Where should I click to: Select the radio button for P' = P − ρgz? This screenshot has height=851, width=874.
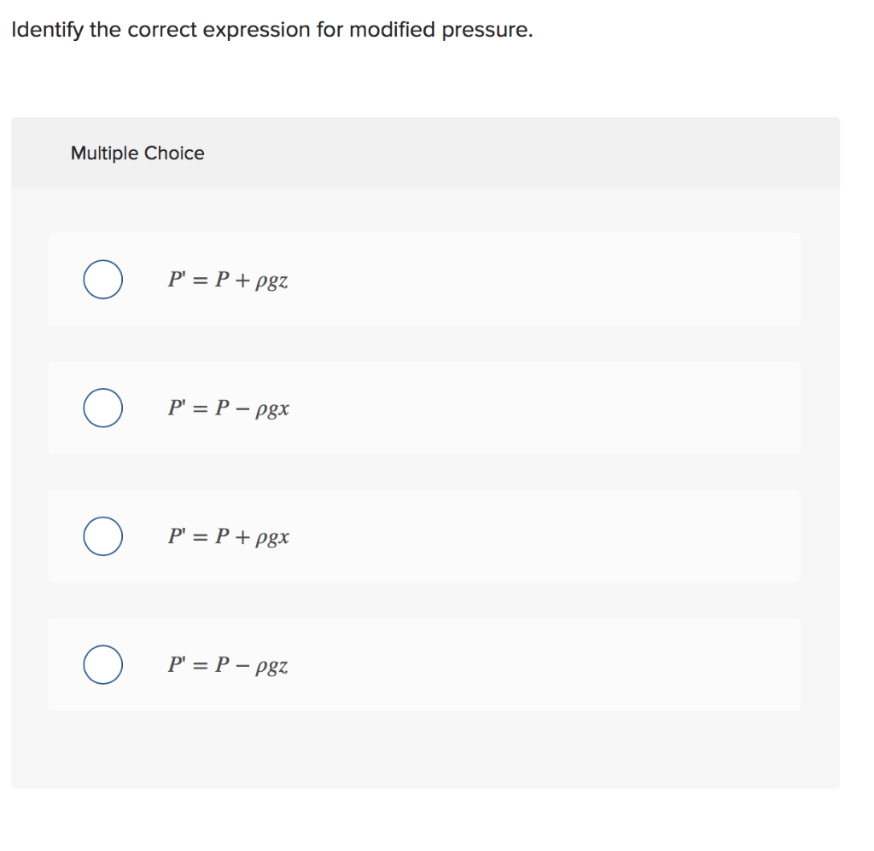(102, 664)
